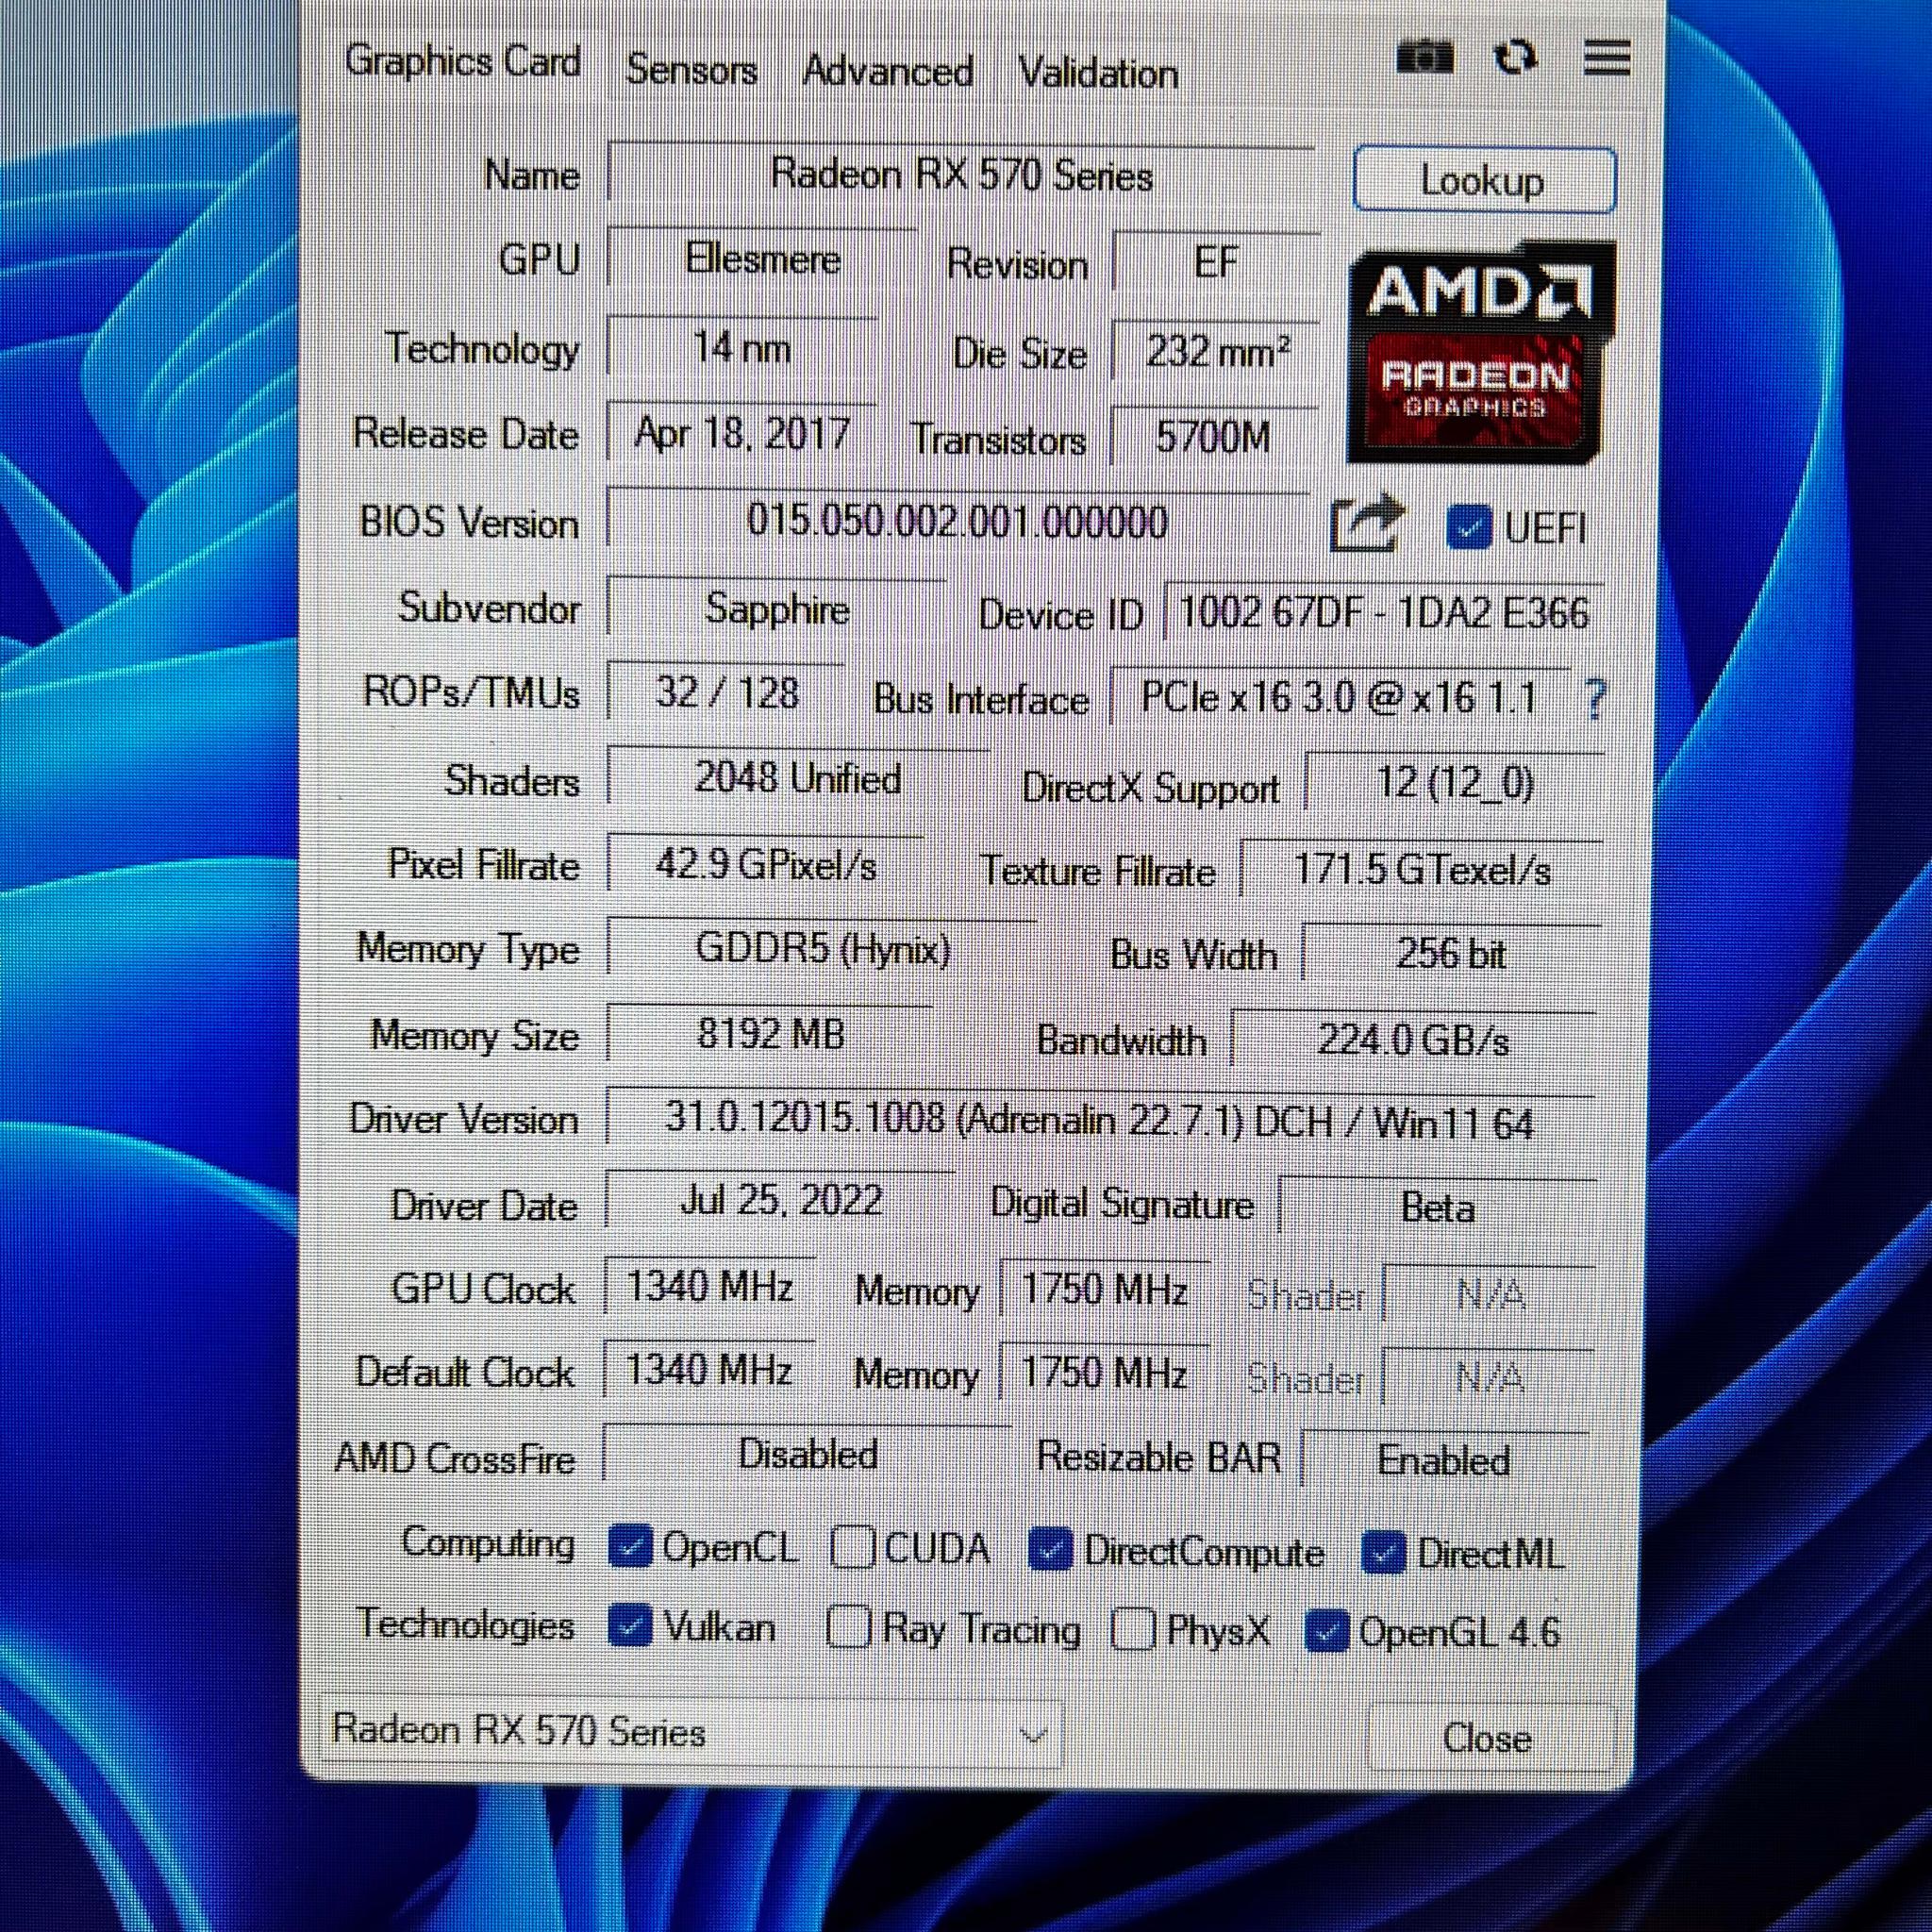
Task: Click the Bus Interface value PCIe x16 3.0 @ x16 1.1
Action: (1340, 697)
